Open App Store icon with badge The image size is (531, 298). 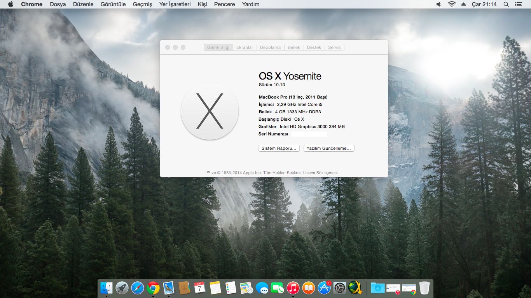pos(324,288)
